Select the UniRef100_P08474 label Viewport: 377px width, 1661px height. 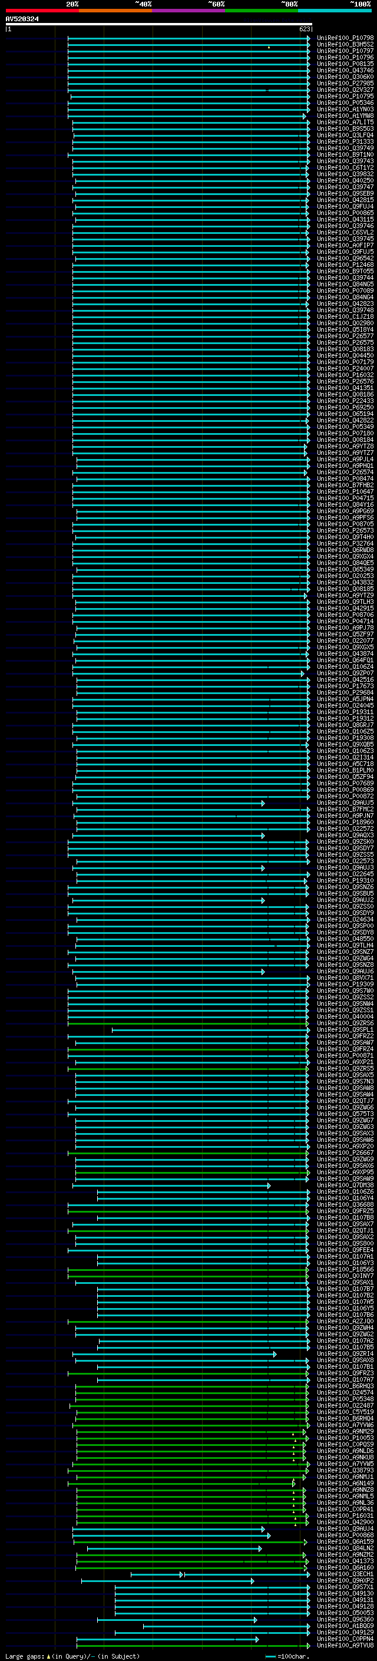[x=345, y=478]
